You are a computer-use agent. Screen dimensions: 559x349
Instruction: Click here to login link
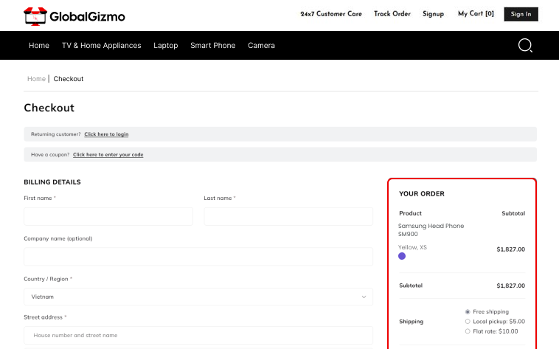(106, 134)
